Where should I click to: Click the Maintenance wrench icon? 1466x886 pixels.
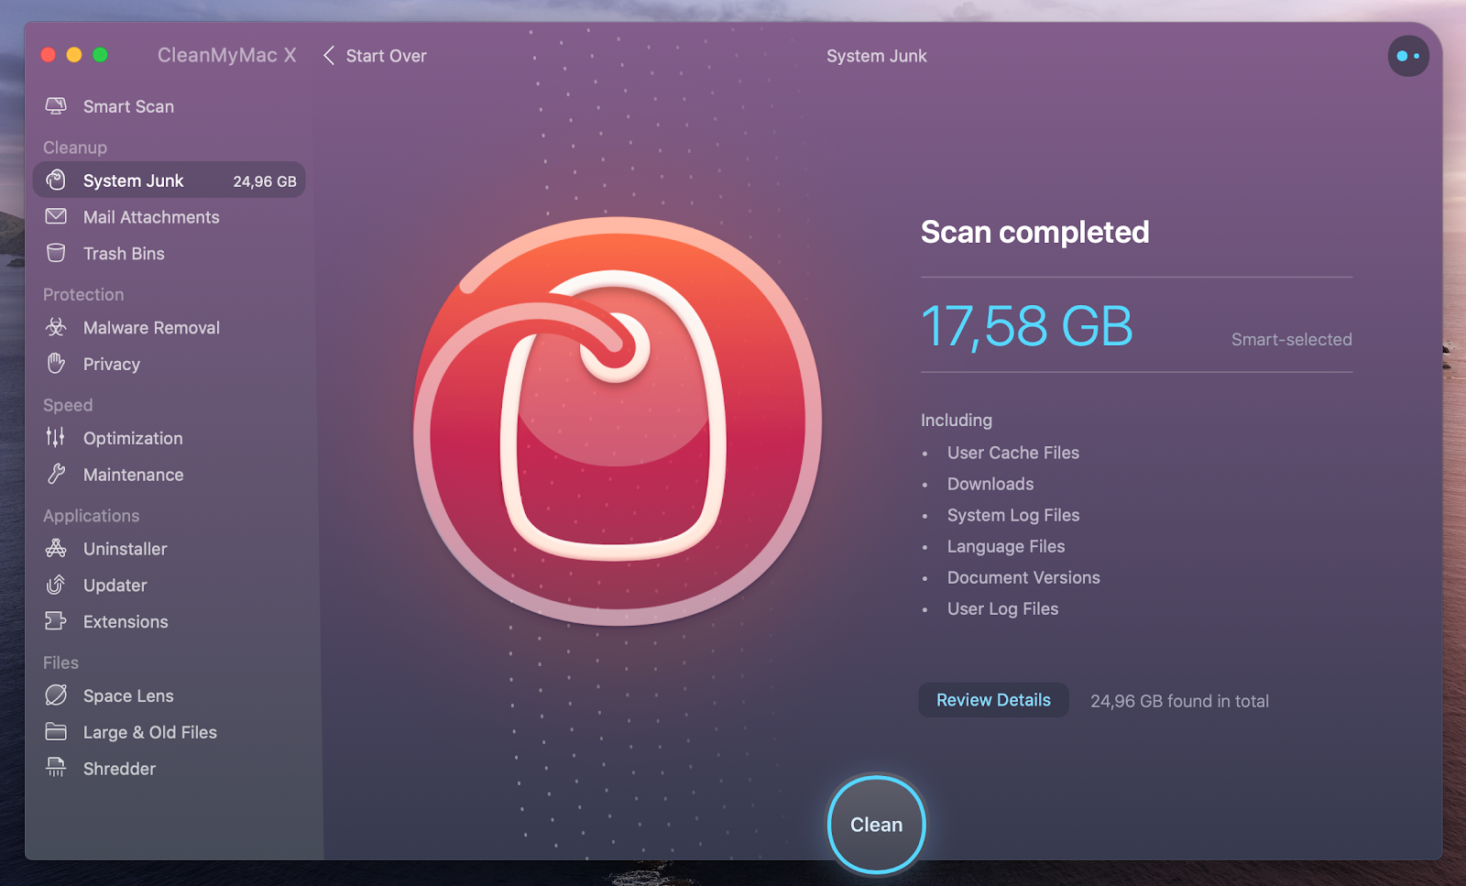click(x=56, y=475)
